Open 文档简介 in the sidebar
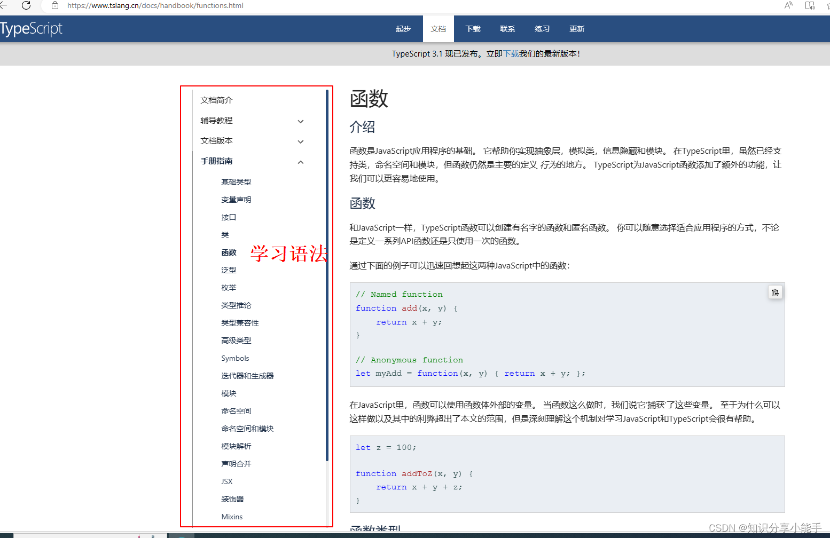The width and height of the screenshot is (830, 538). point(216,100)
